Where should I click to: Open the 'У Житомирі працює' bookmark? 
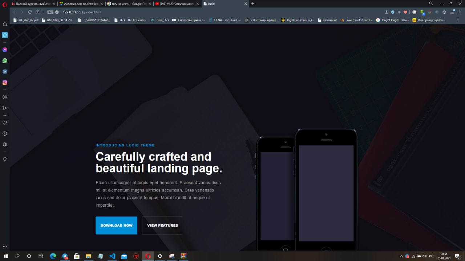pos(262,20)
